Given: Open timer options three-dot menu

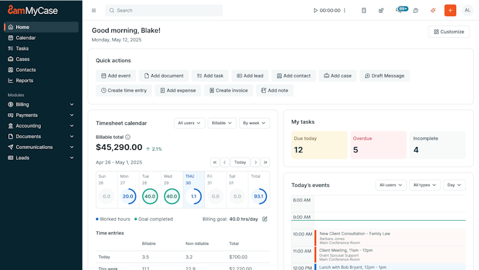Looking at the screenshot, I should [x=345, y=10].
